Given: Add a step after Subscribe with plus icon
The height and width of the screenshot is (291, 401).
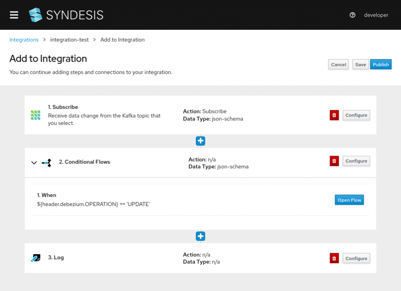Looking at the screenshot, I should click(200, 141).
